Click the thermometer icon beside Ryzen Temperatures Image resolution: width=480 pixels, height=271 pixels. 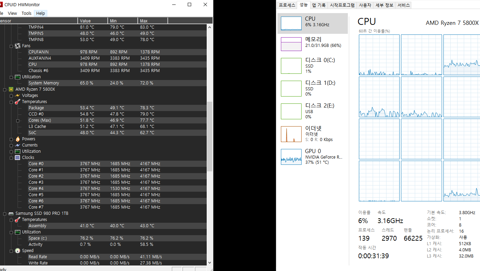(18, 102)
